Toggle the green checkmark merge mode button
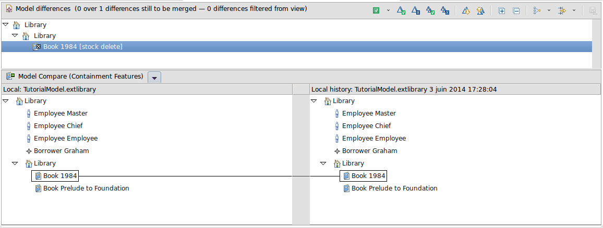Screen dimensions: 603x228 (376, 10)
